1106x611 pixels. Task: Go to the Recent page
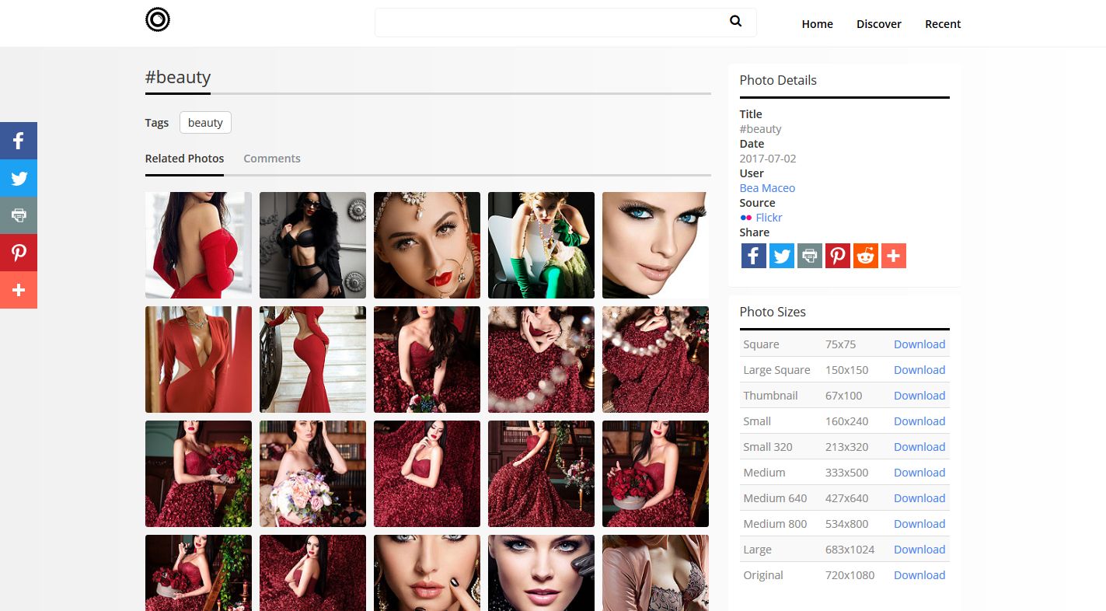(x=942, y=24)
